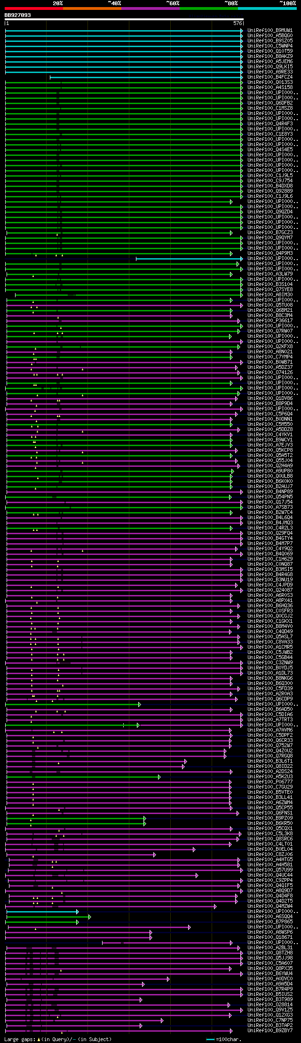The image size is (301, 1043).
Task: Select the UniRef100_Q8TZH8 label
Action: [x=270, y=953]
